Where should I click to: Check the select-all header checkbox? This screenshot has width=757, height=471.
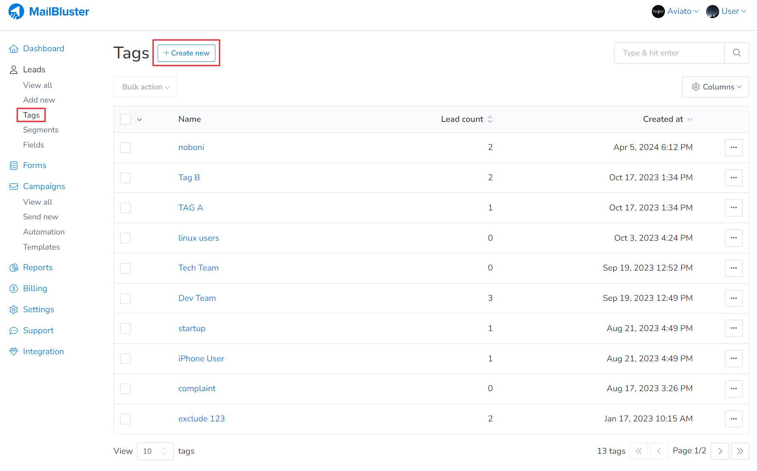pos(126,119)
